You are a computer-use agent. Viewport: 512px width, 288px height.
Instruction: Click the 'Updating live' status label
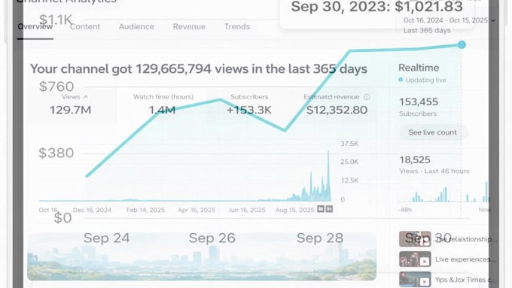click(425, 80)
